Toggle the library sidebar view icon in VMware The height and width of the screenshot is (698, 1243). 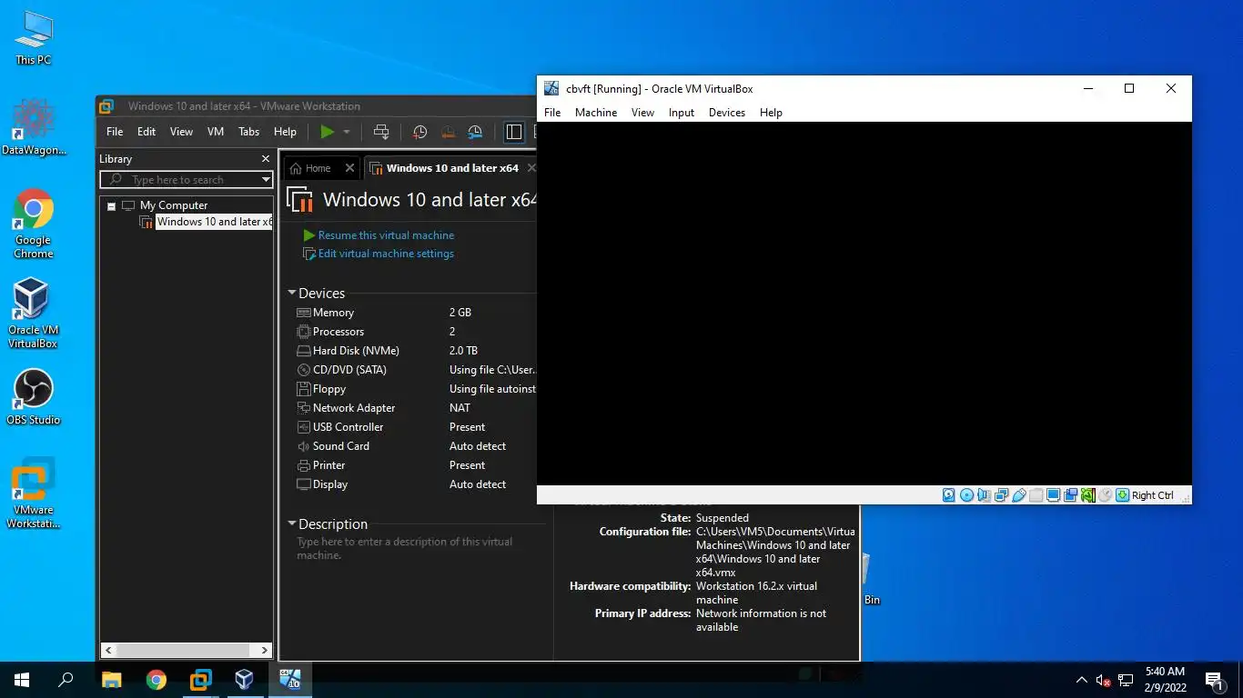[x=514, y=132]
